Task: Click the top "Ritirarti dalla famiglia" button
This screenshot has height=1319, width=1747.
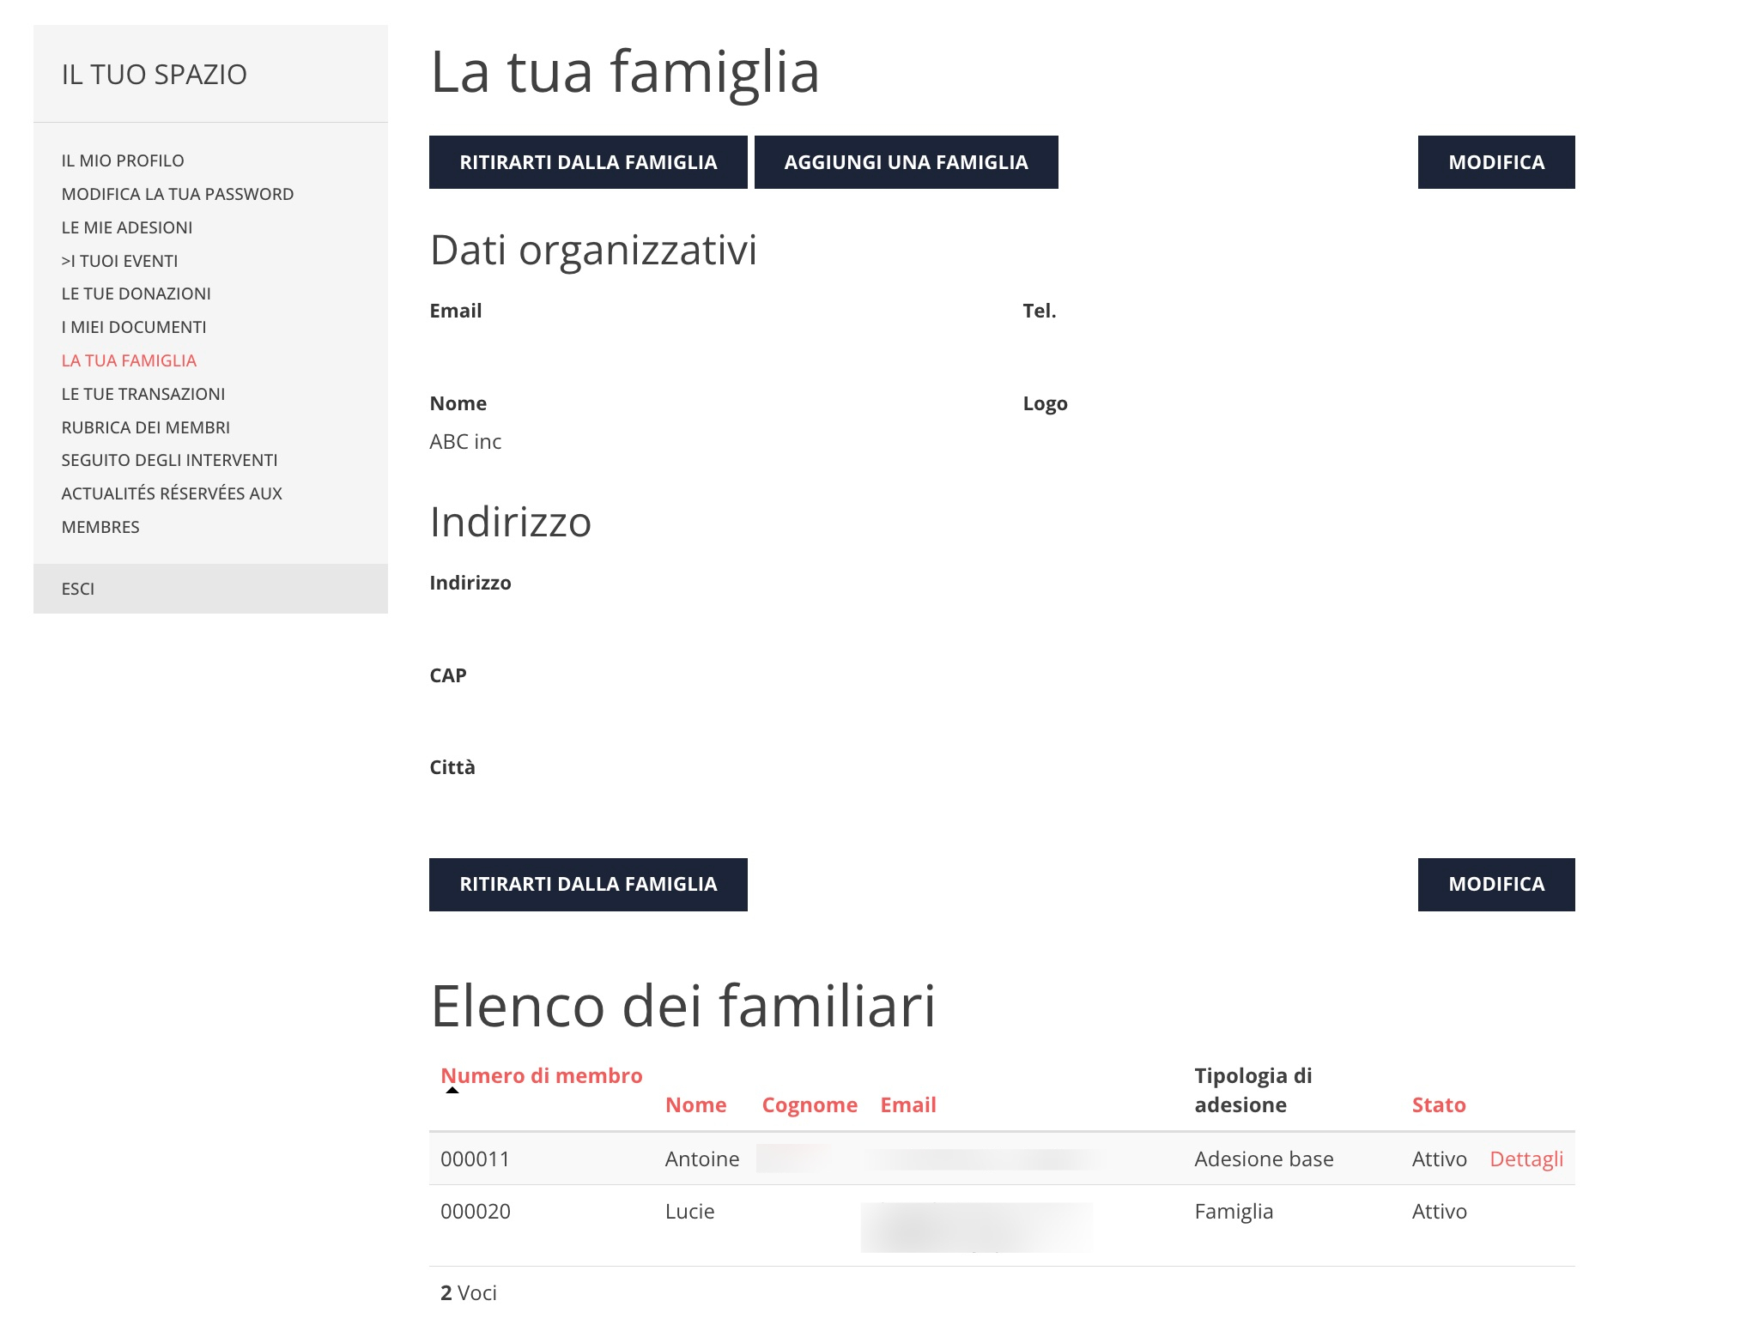Action: 587,161
